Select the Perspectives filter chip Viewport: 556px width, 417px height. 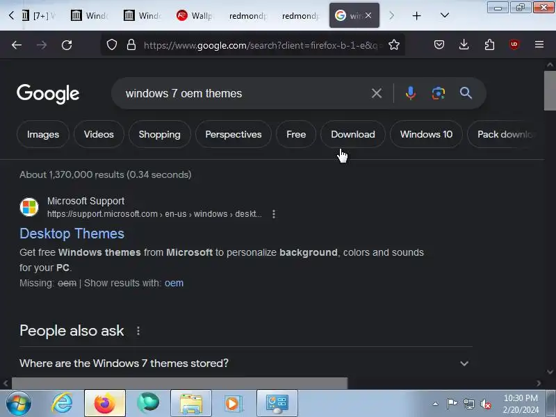point(234,134)
